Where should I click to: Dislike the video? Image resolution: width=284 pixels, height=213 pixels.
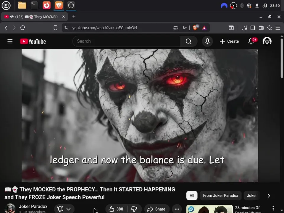coord(134,209)
